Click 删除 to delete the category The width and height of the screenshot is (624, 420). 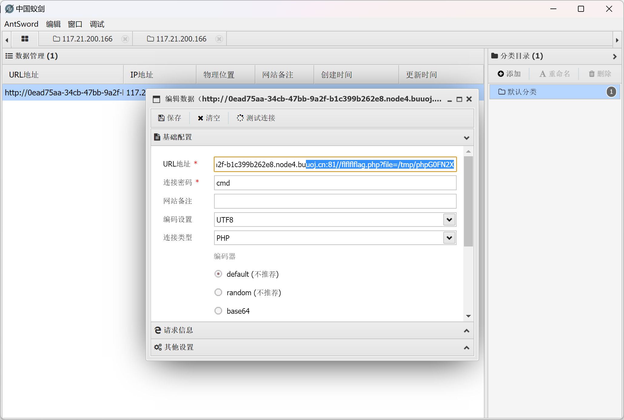pyautogui.click(x=600, y=74)
